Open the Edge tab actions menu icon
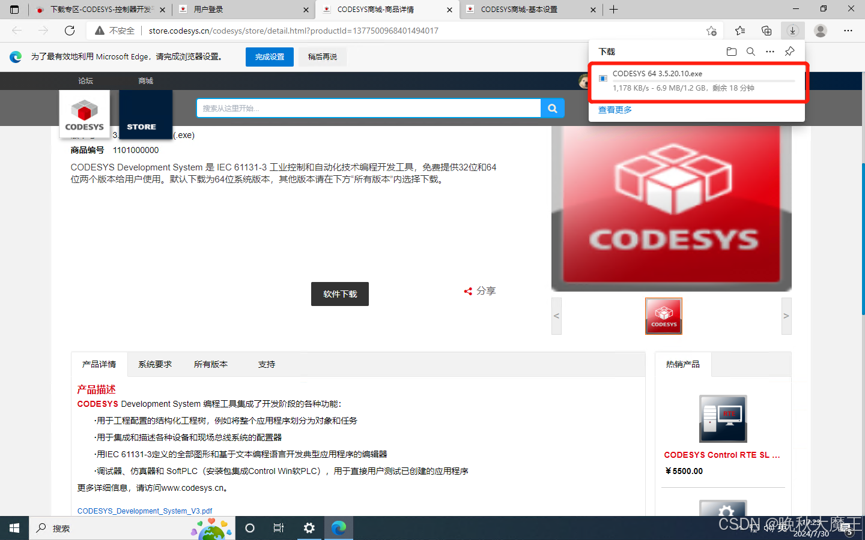This screenshot has height=540, width=865. (x=14, y=10)
